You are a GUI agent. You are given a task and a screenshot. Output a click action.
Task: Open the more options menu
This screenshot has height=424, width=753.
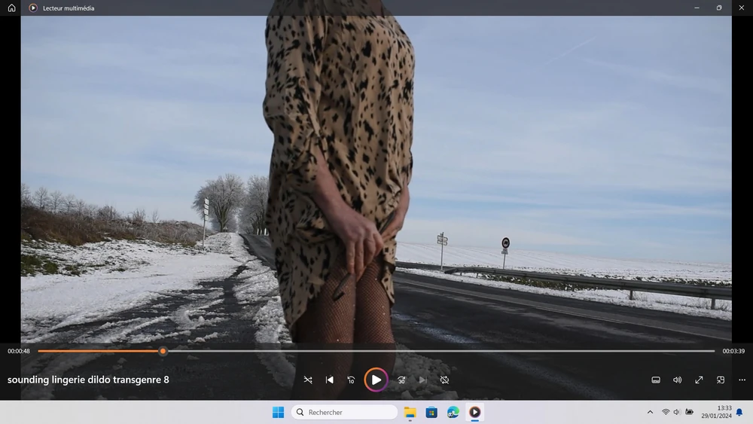tap(742, 380)
